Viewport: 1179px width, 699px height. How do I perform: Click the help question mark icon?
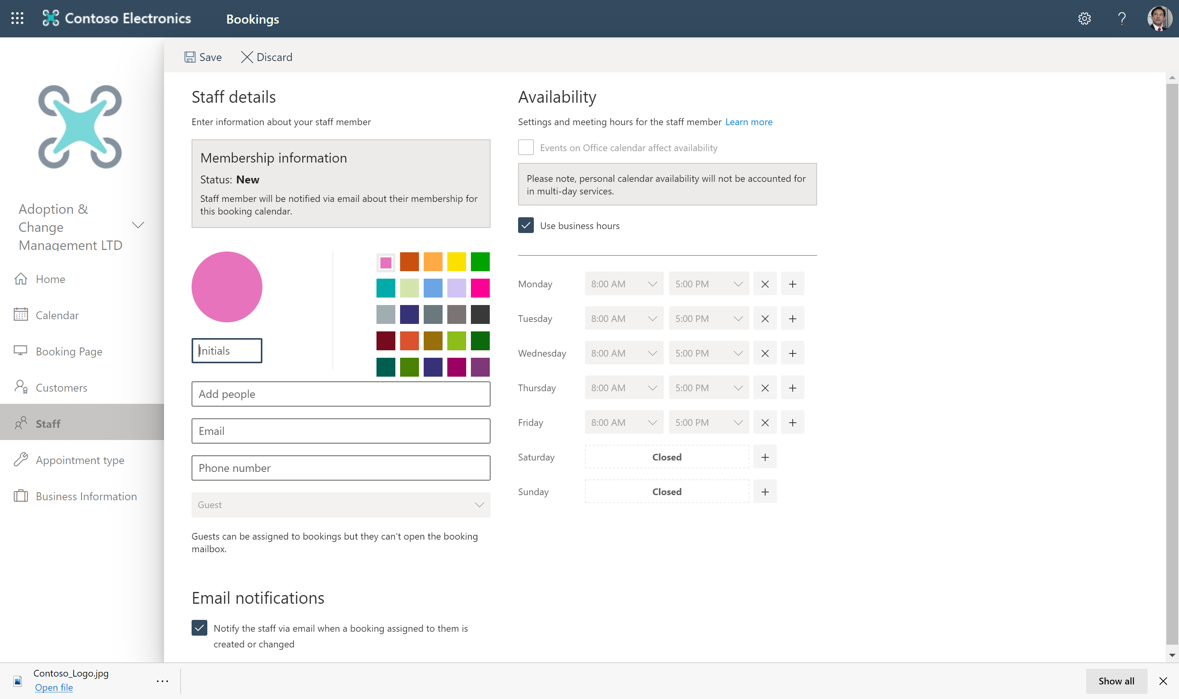[1122, 18]
